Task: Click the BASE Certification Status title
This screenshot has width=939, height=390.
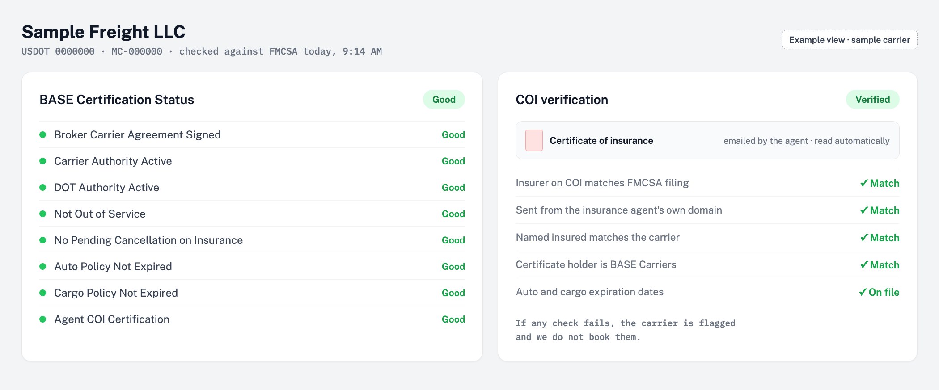Action: coord(117,99)
